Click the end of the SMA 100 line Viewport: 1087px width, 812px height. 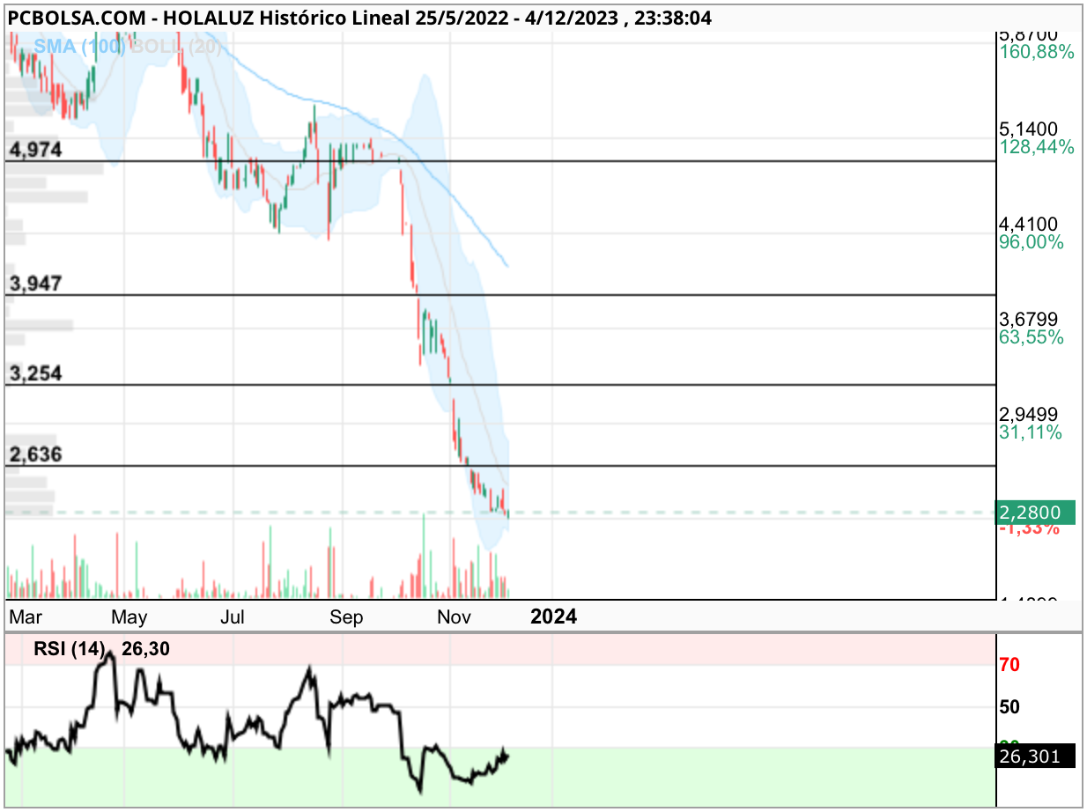(507, 265)
